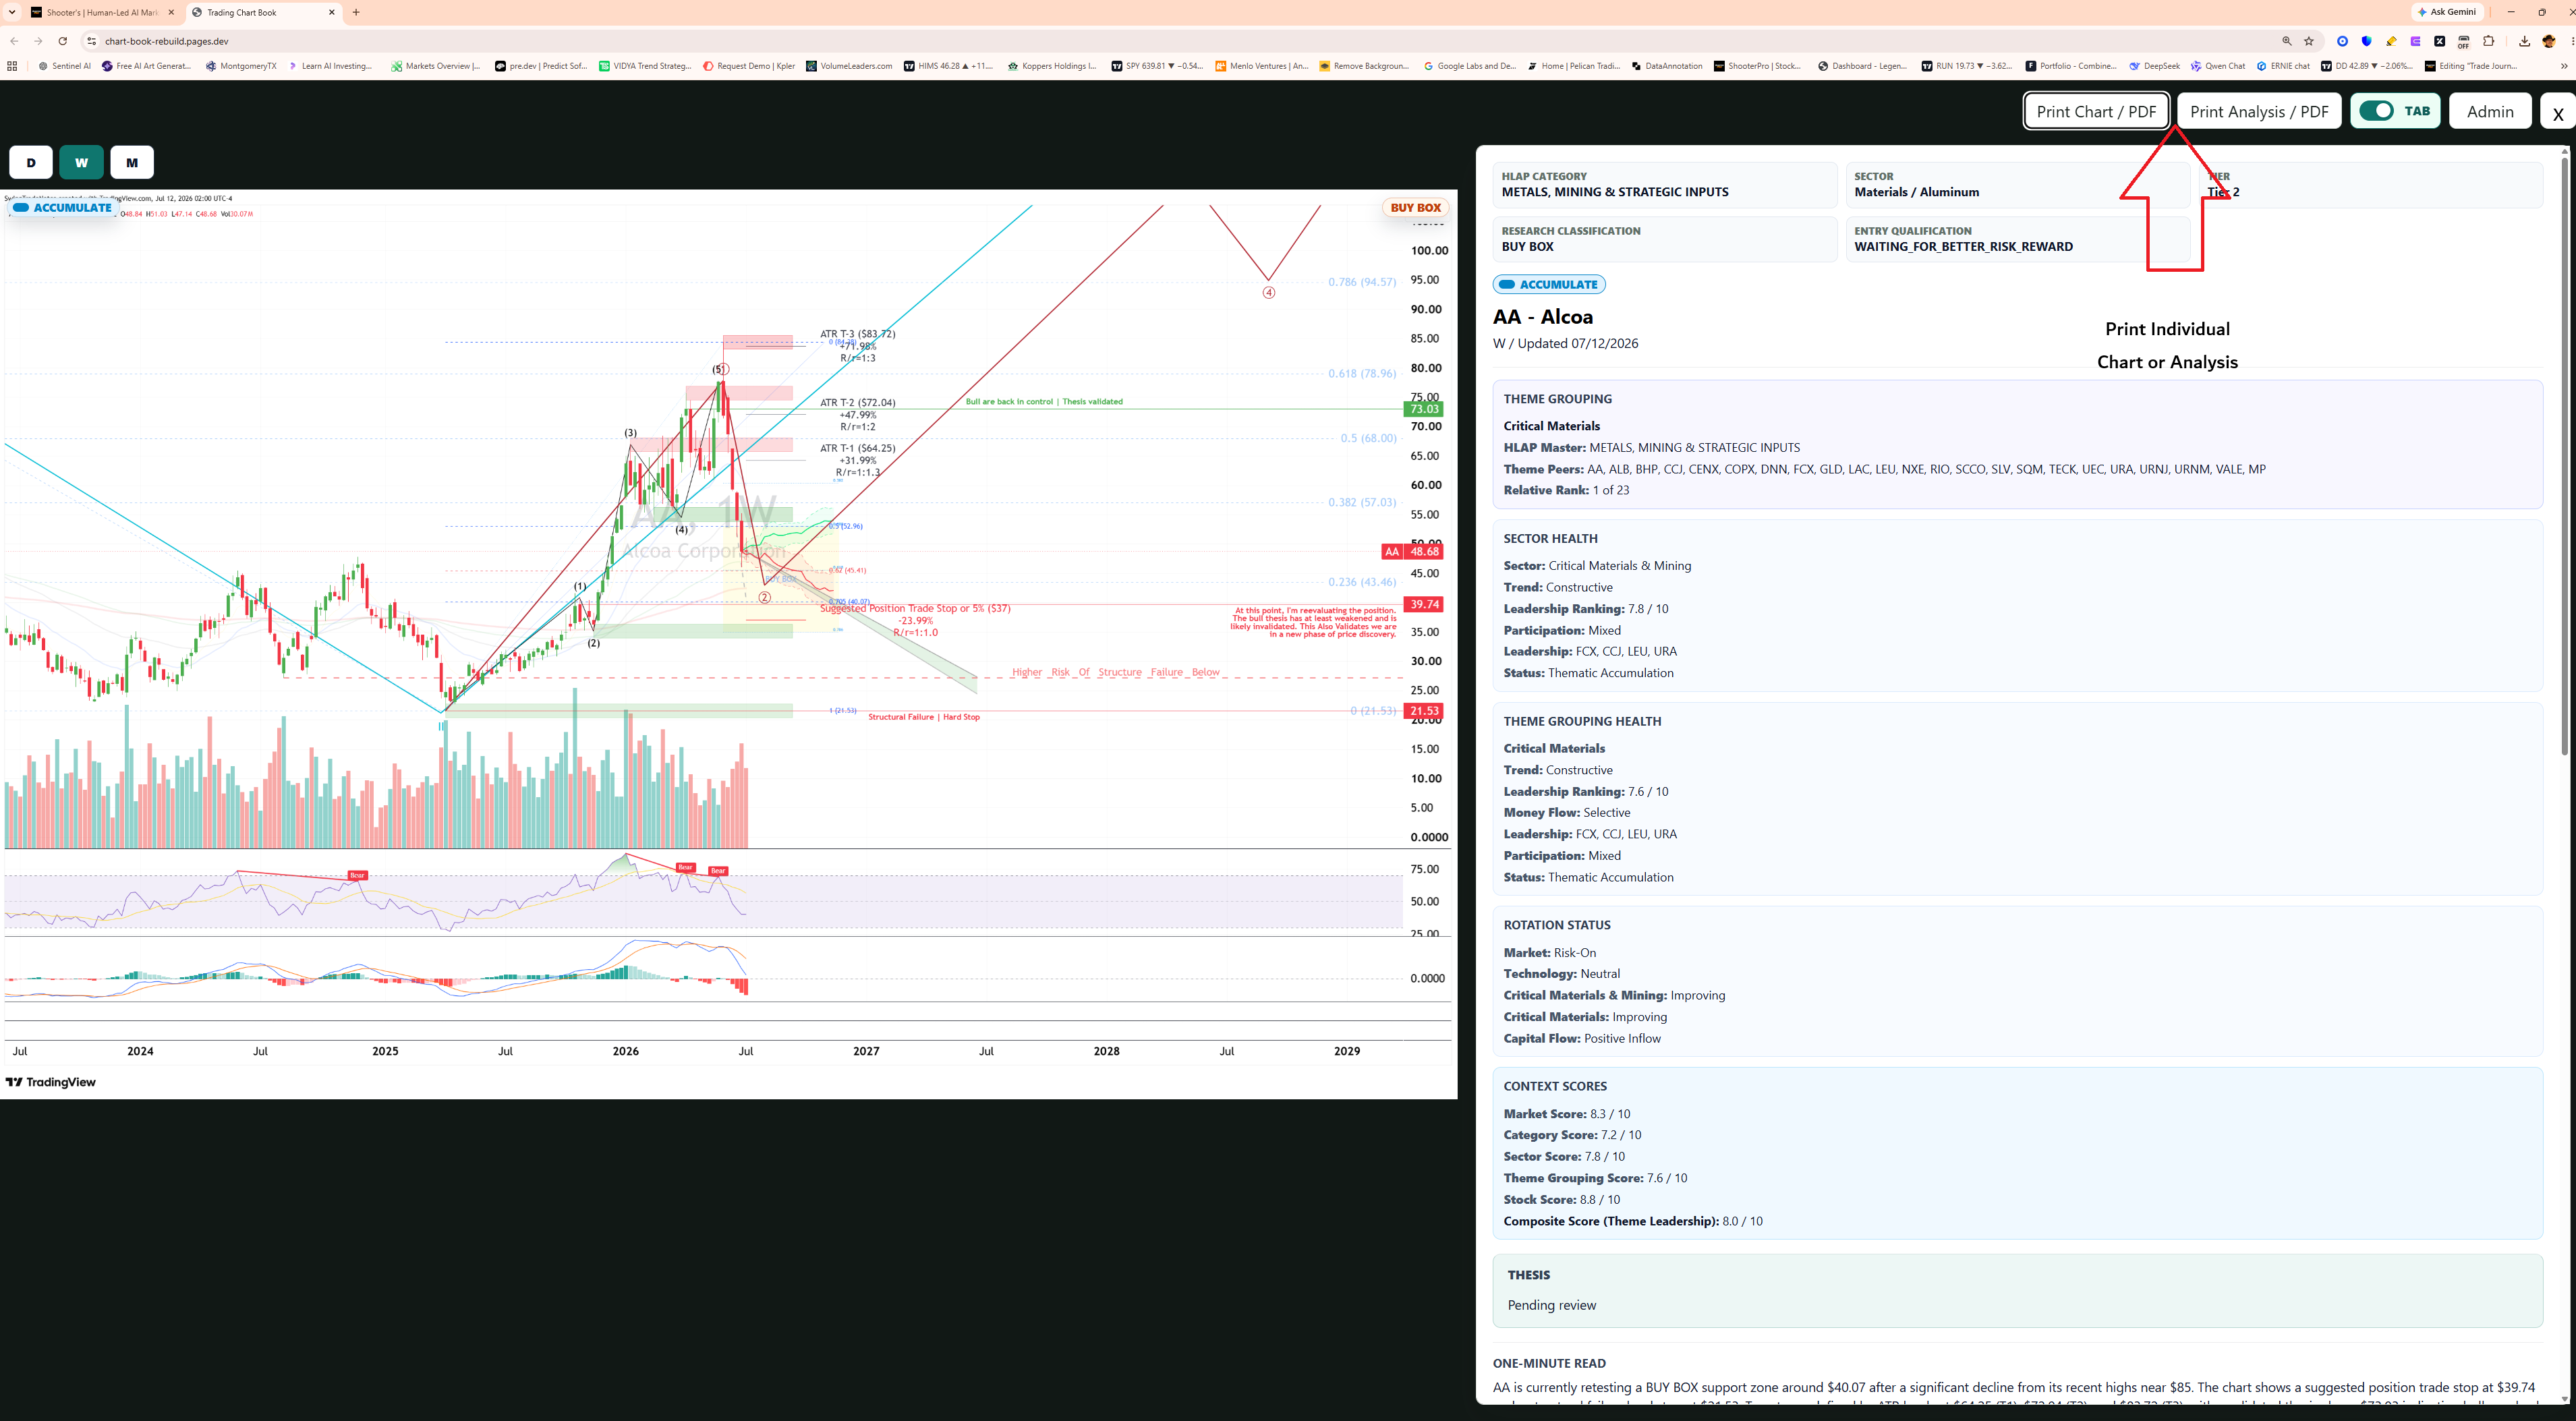This screenshot has height=1421, width=2576.
Task: Open a new browser tab
Action: click(x=356, y=12)
